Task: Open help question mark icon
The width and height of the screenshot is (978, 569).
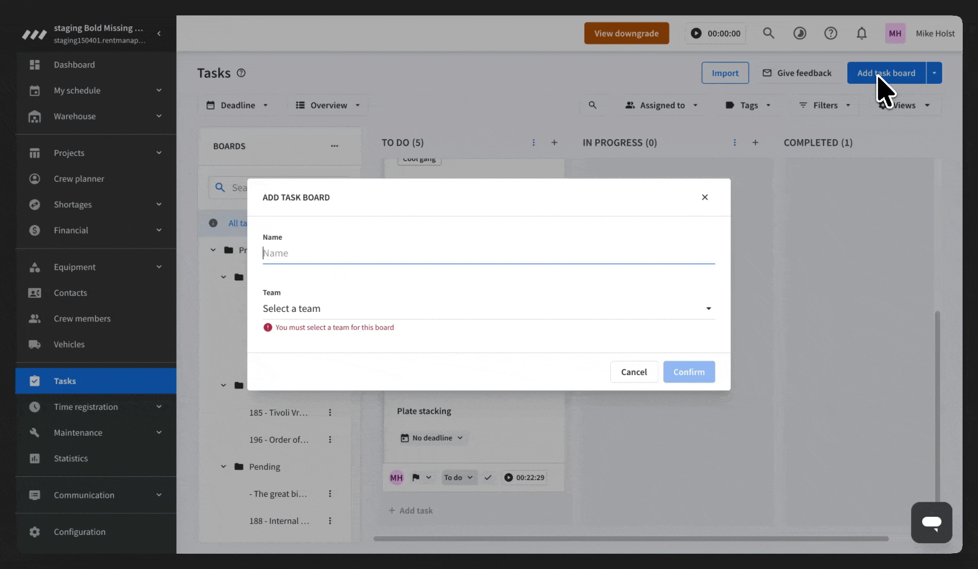Action: pos(830,33)
